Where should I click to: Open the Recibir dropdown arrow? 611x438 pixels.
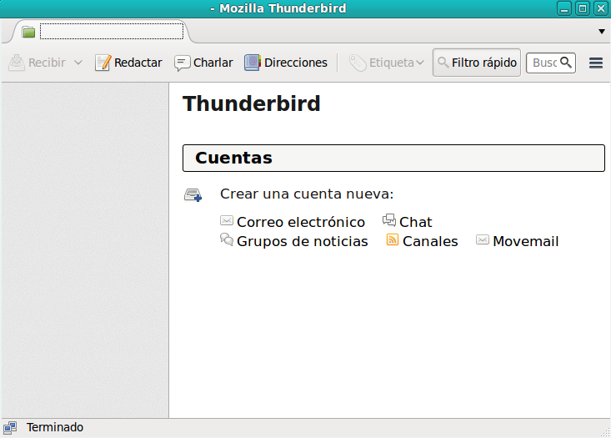point(78,63)
